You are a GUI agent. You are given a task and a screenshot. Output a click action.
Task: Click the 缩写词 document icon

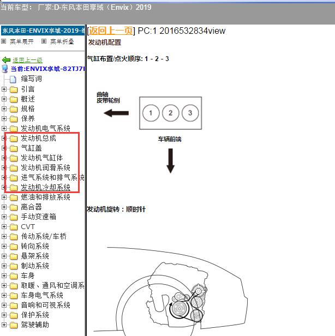pos(13,79)
